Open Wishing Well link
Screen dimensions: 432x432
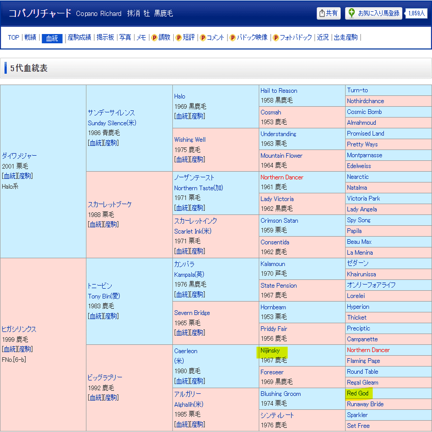tap(190, 140)
